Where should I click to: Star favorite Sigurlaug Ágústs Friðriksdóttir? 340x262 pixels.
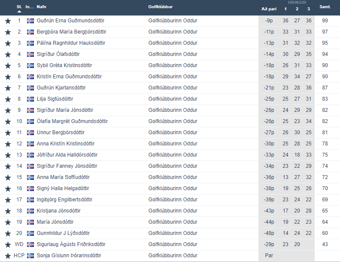click(8, 245)
